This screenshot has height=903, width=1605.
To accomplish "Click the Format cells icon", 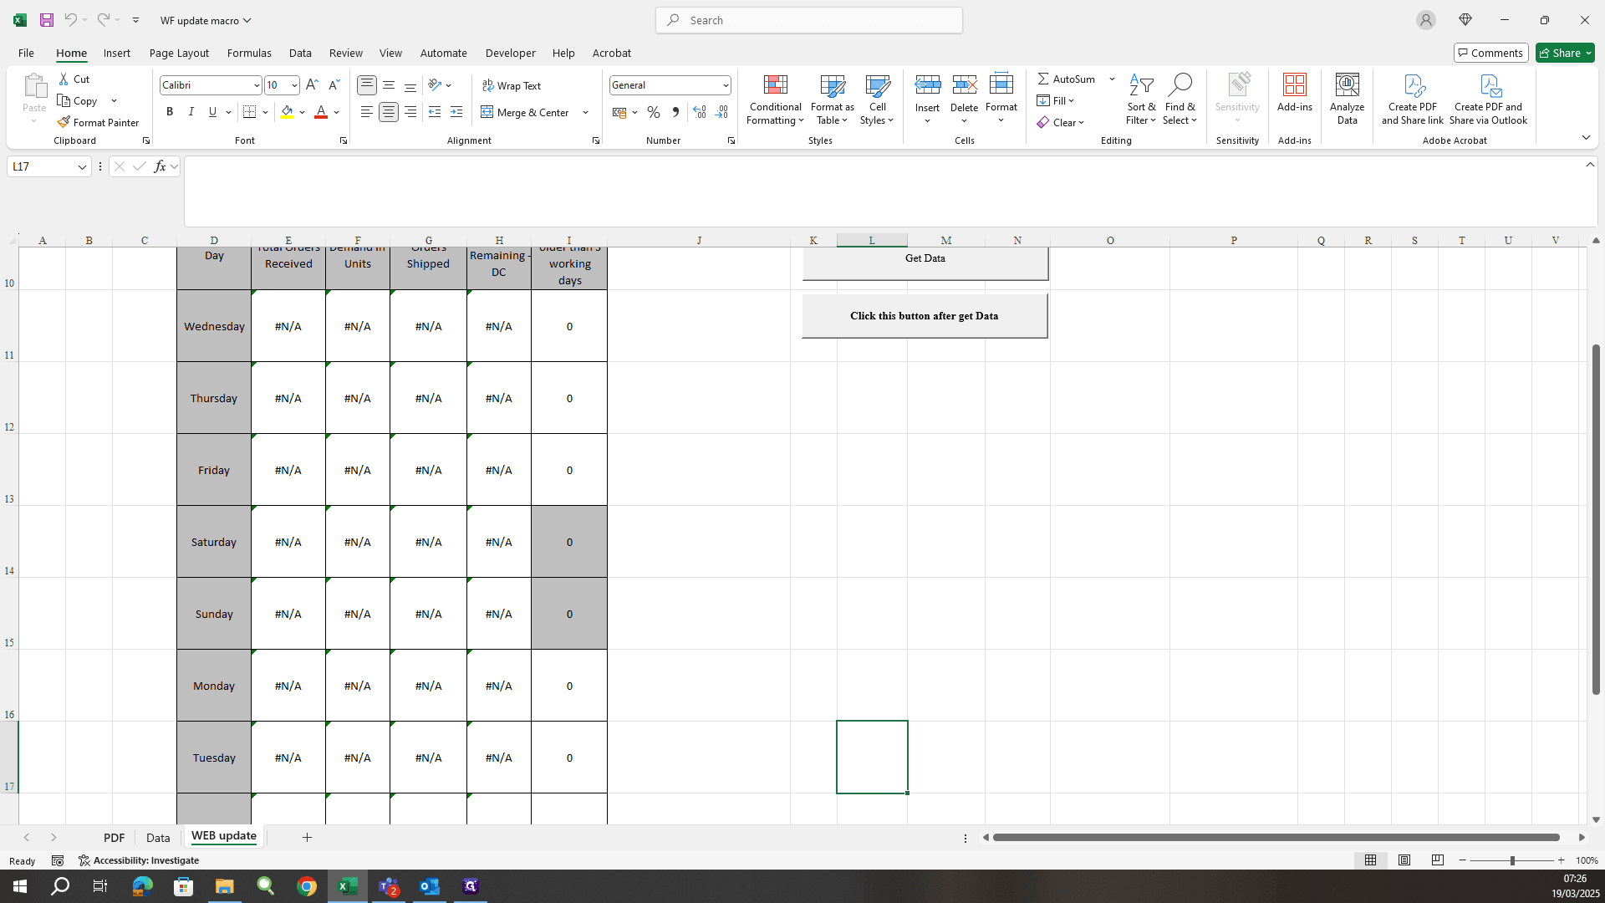I will (1001, 84).
